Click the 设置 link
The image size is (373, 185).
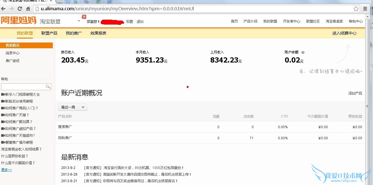(130, 22)
